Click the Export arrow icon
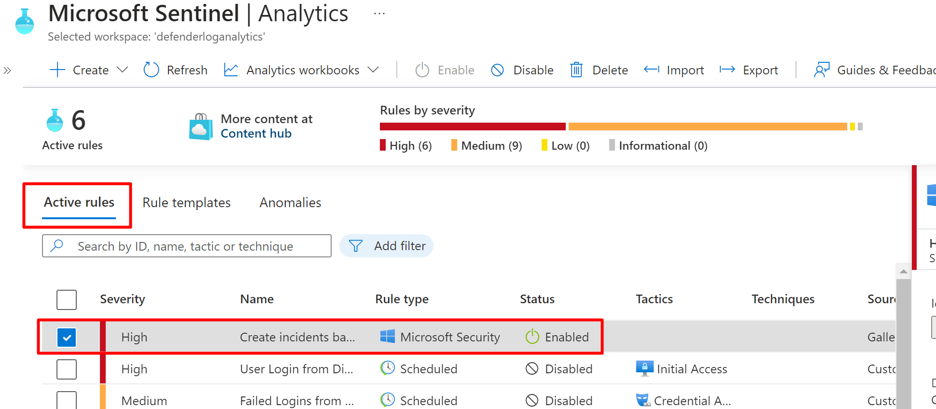Viewport: 936px width, 409px height. [727, 70]
